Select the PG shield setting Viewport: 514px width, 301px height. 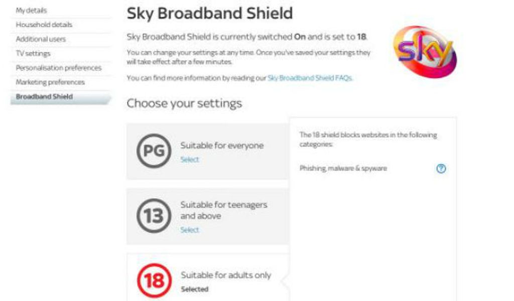pyautogui.click(x=189, y=160)
